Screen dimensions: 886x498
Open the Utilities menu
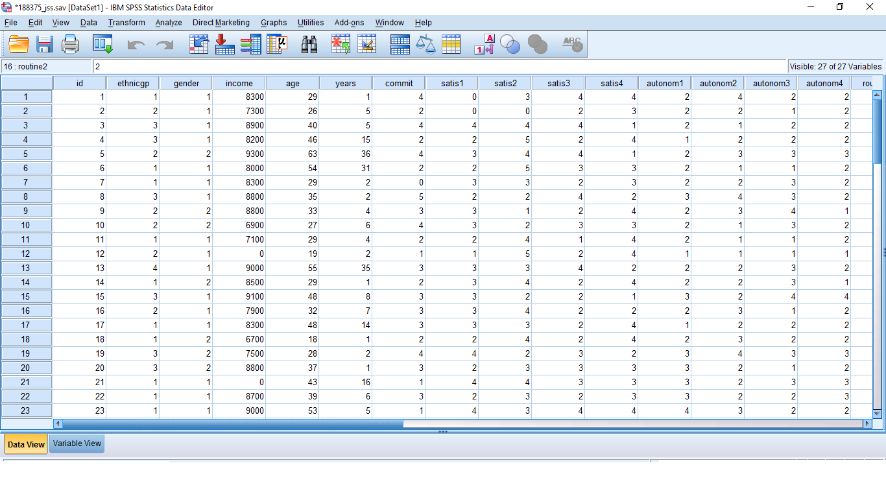tap(311, 23)
